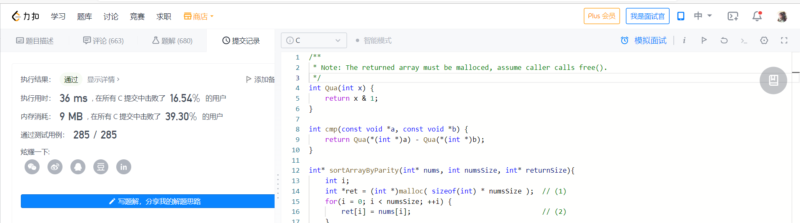Open the 题解 (680) solutions tab
Image resolution: width=800 pixels, height=223 pixels.
pyautogui.click(x=172, y=41)
